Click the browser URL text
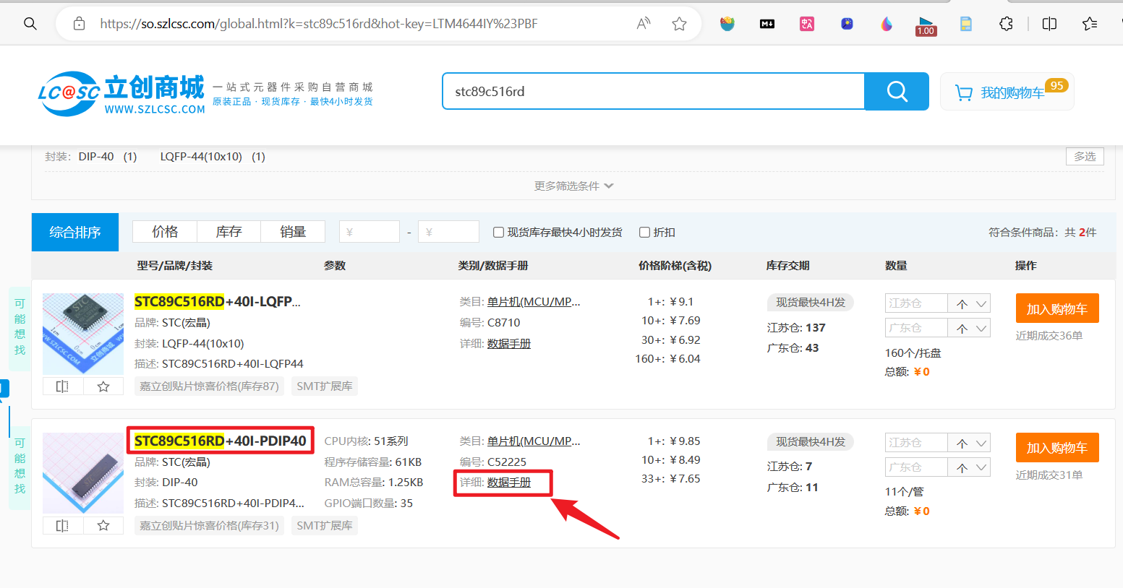The image size is (1123, 588). point(319,24)
